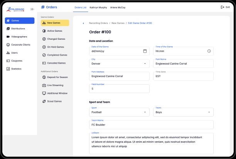Screen dimensions: 236x159
Task: Go to Distributions in sidebar
Action: click(18, 29)
